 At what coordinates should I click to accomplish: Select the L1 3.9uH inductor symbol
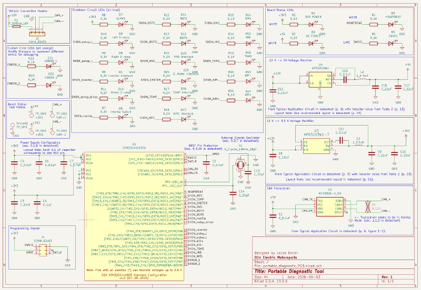(x=359, y=146)
